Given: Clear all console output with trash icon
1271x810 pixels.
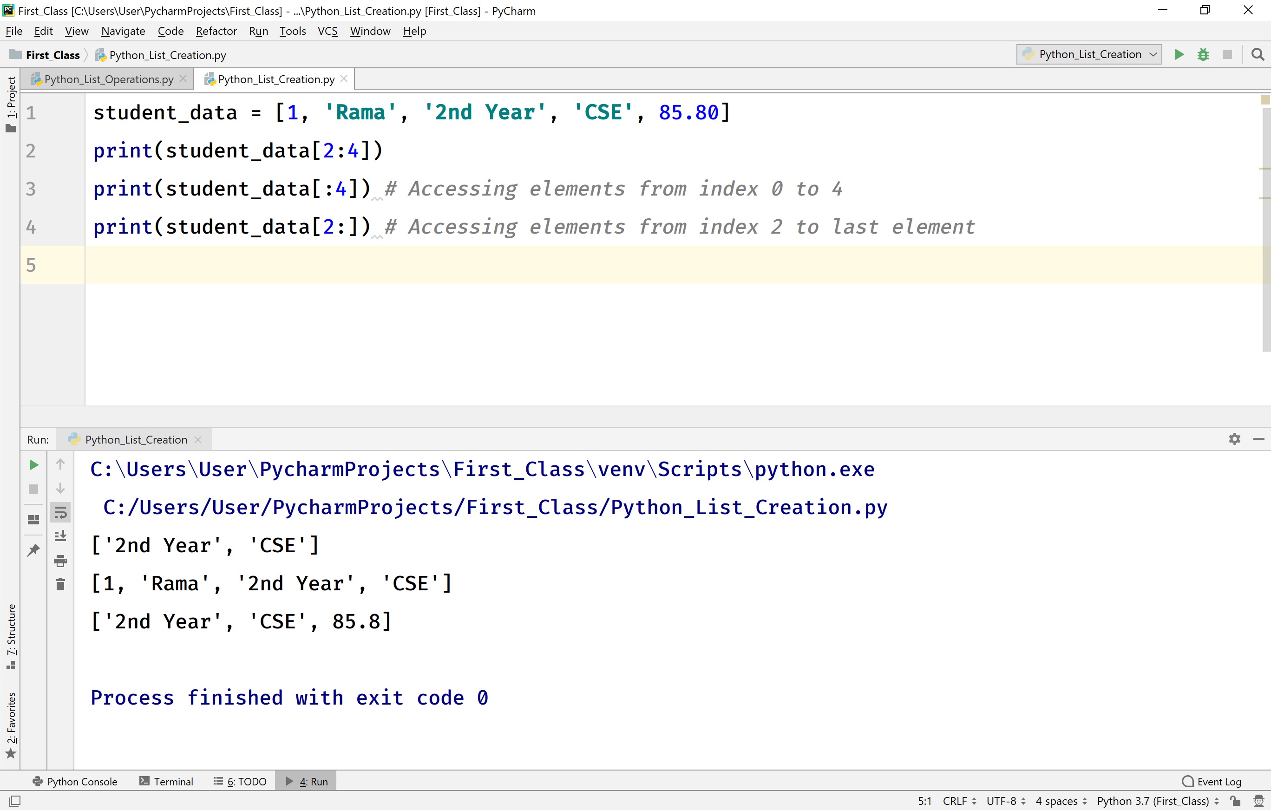Looking at the screenshot, I should 60,584.
